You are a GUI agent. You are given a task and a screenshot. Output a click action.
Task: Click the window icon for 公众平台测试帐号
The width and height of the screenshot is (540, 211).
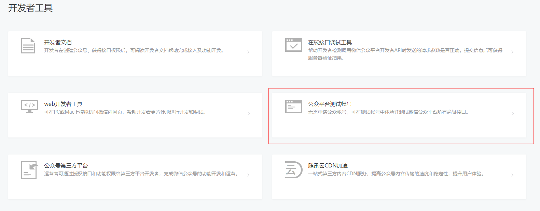294,107
